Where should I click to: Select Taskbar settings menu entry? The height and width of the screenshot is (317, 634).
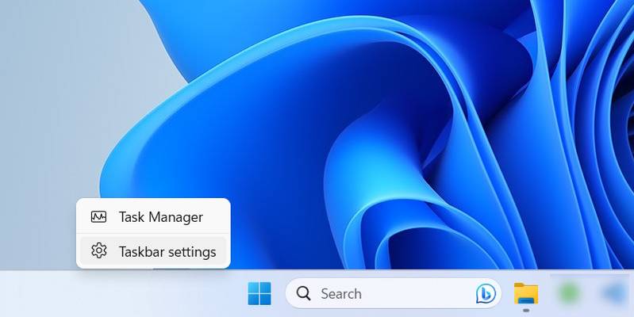click(x=153, y=251)
